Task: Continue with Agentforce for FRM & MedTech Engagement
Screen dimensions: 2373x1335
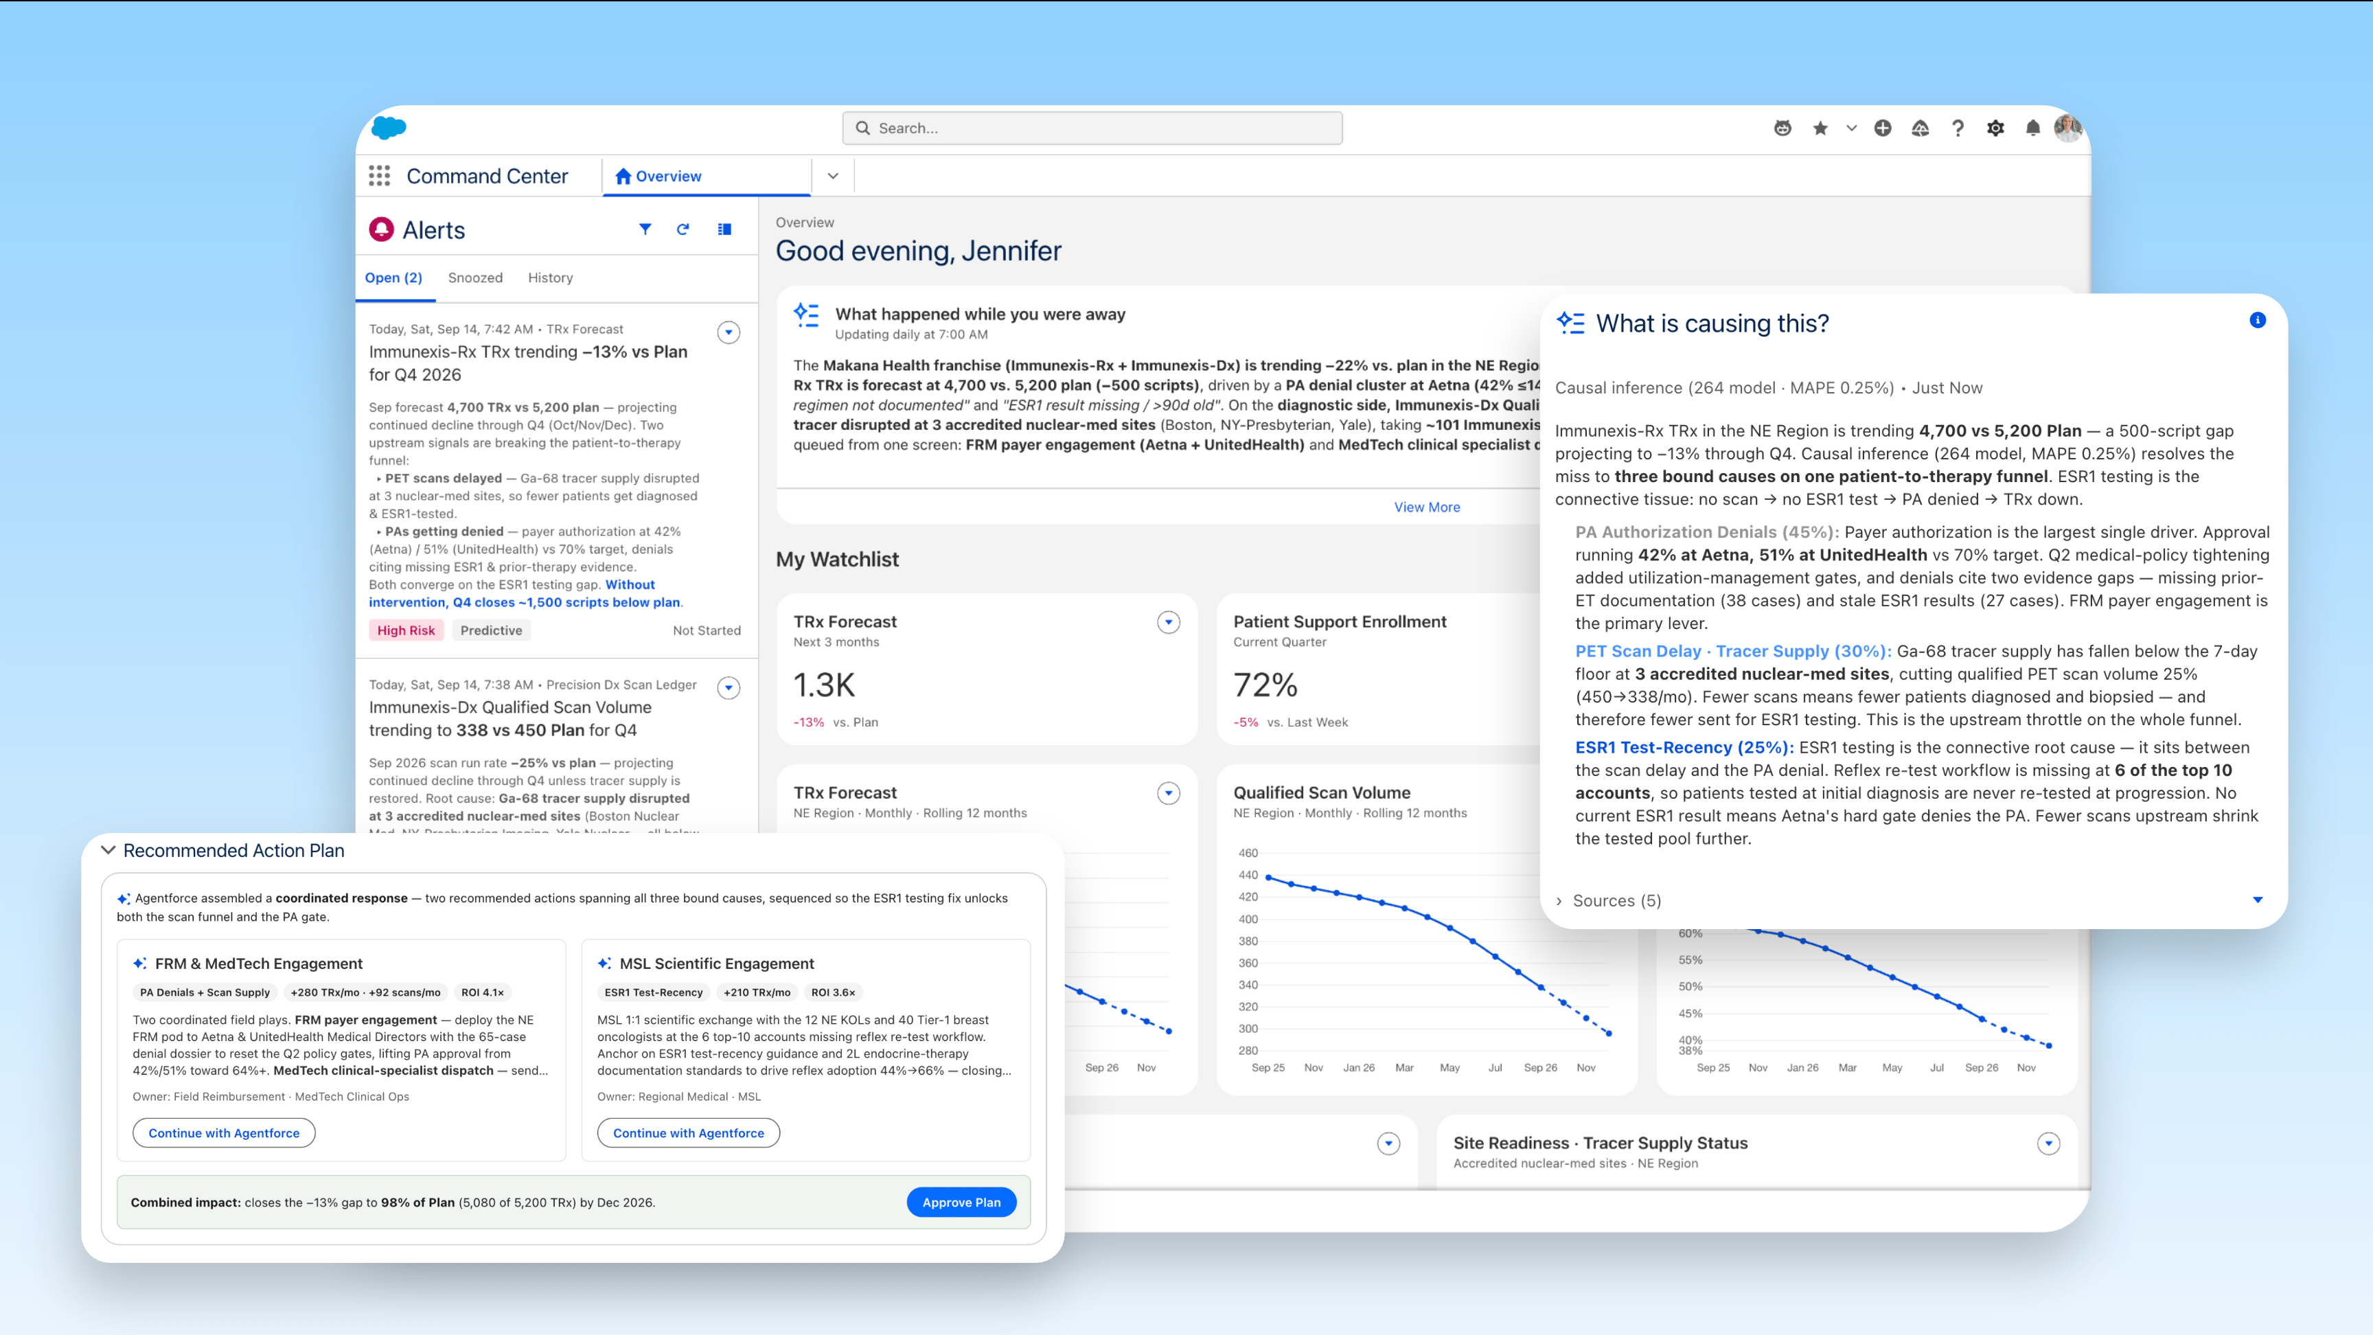Action: [224, 1133]
